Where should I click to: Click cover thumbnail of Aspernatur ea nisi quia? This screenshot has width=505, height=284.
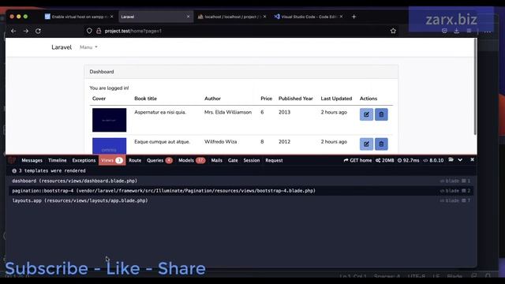pos(109,120)
